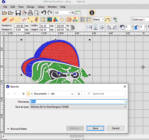
Task: Click the horizontal scrollbar thumb
Action: click(77, 136)
